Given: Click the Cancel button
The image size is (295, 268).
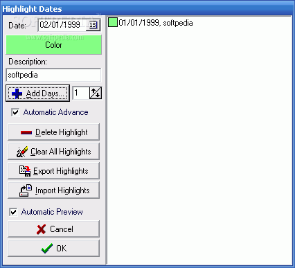Looking at the screenshot, I should point(53,229).
